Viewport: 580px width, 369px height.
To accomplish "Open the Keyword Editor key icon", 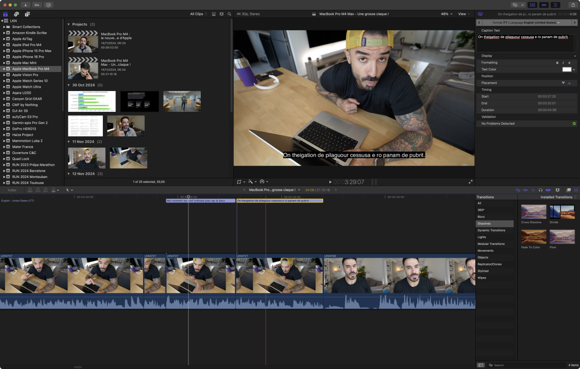I will tap(37, 5).
